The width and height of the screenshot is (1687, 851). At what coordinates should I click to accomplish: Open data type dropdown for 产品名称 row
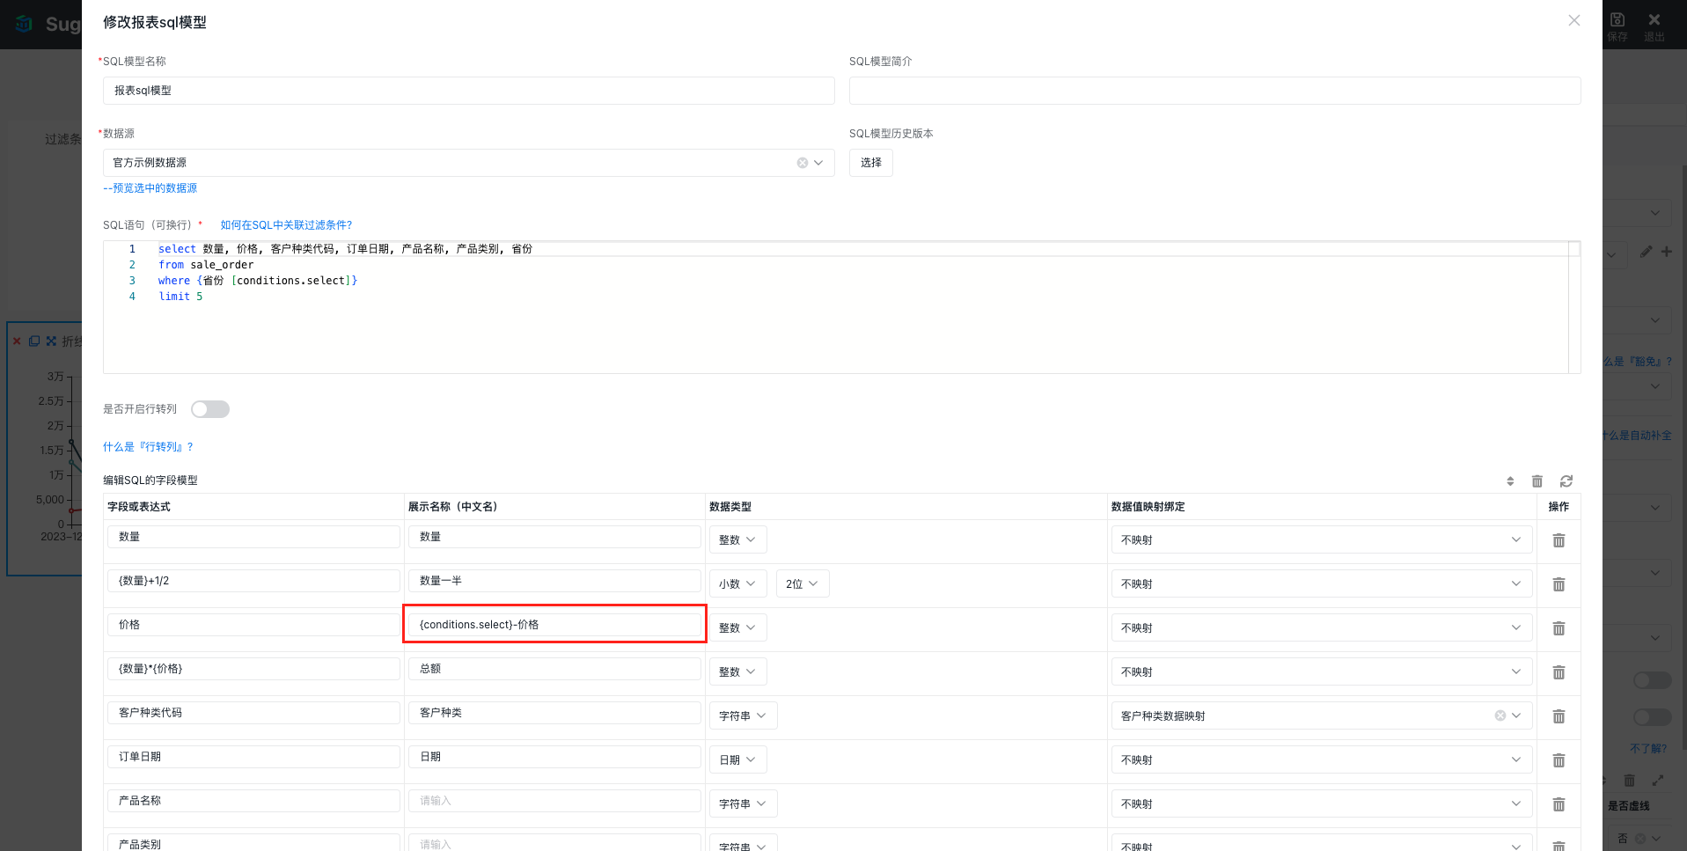(x=743, y=803)
